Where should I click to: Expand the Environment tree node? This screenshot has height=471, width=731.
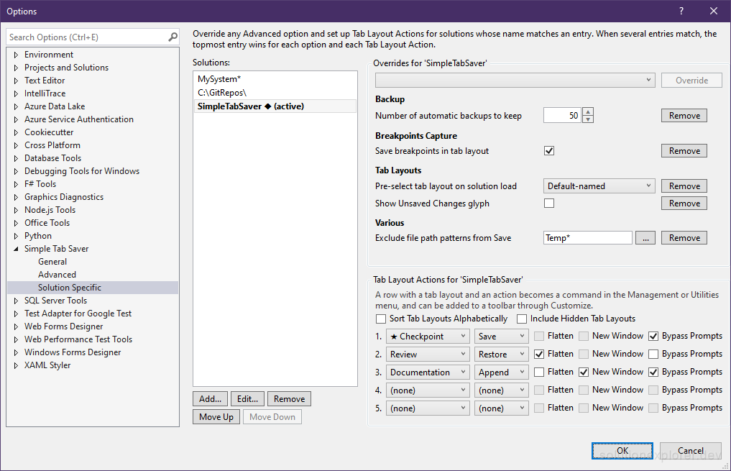[x=16, y=55]
